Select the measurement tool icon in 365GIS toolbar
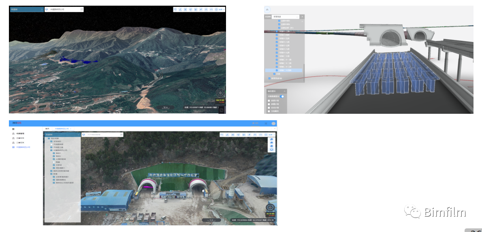The image size is (482, 232). coord(227,134)
